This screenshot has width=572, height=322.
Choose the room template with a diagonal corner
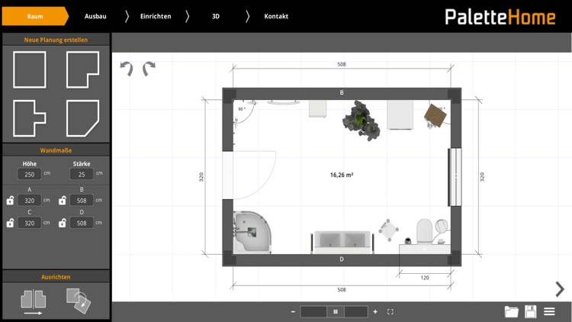(x=82, y=118)
